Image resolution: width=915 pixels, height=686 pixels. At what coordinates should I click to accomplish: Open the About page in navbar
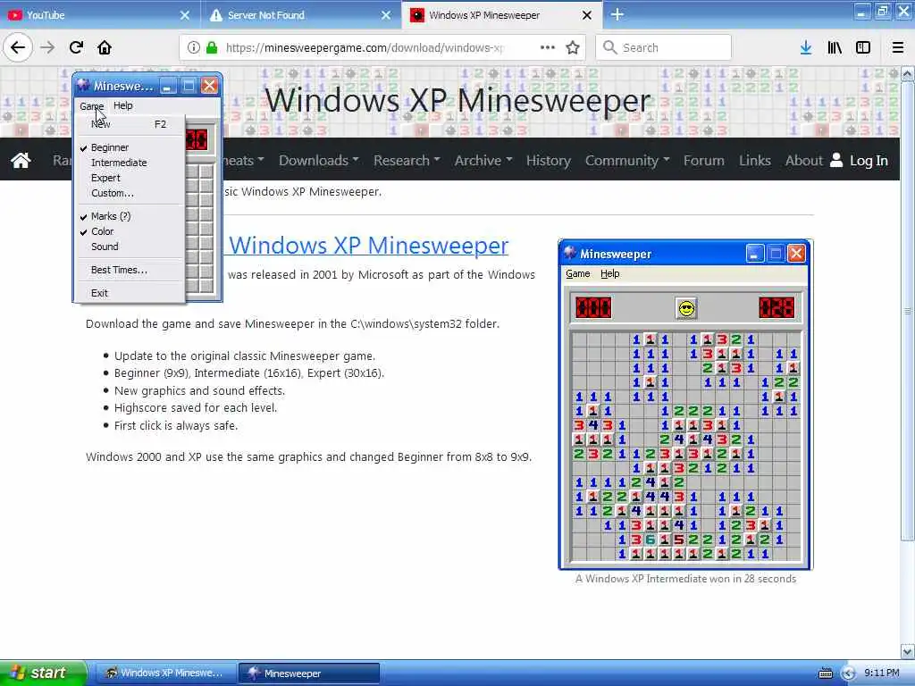coord(803,161)
